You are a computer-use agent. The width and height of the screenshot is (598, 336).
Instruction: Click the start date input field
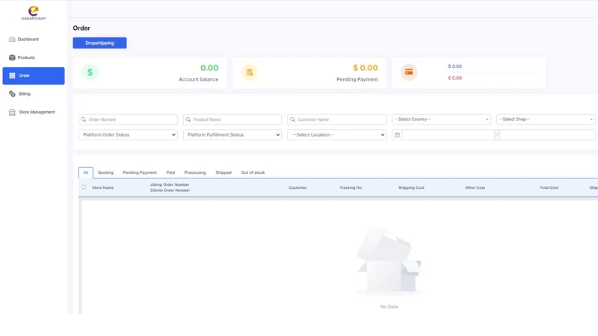448,135
